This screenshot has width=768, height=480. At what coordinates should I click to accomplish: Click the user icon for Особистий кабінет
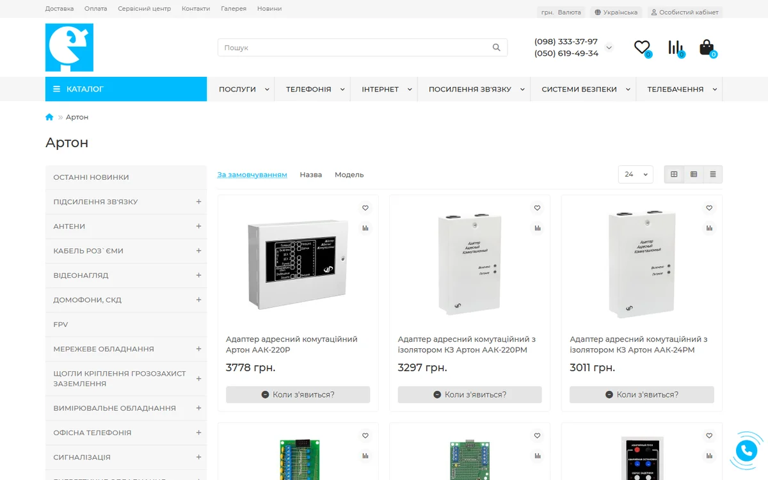[x=653, y=12]
